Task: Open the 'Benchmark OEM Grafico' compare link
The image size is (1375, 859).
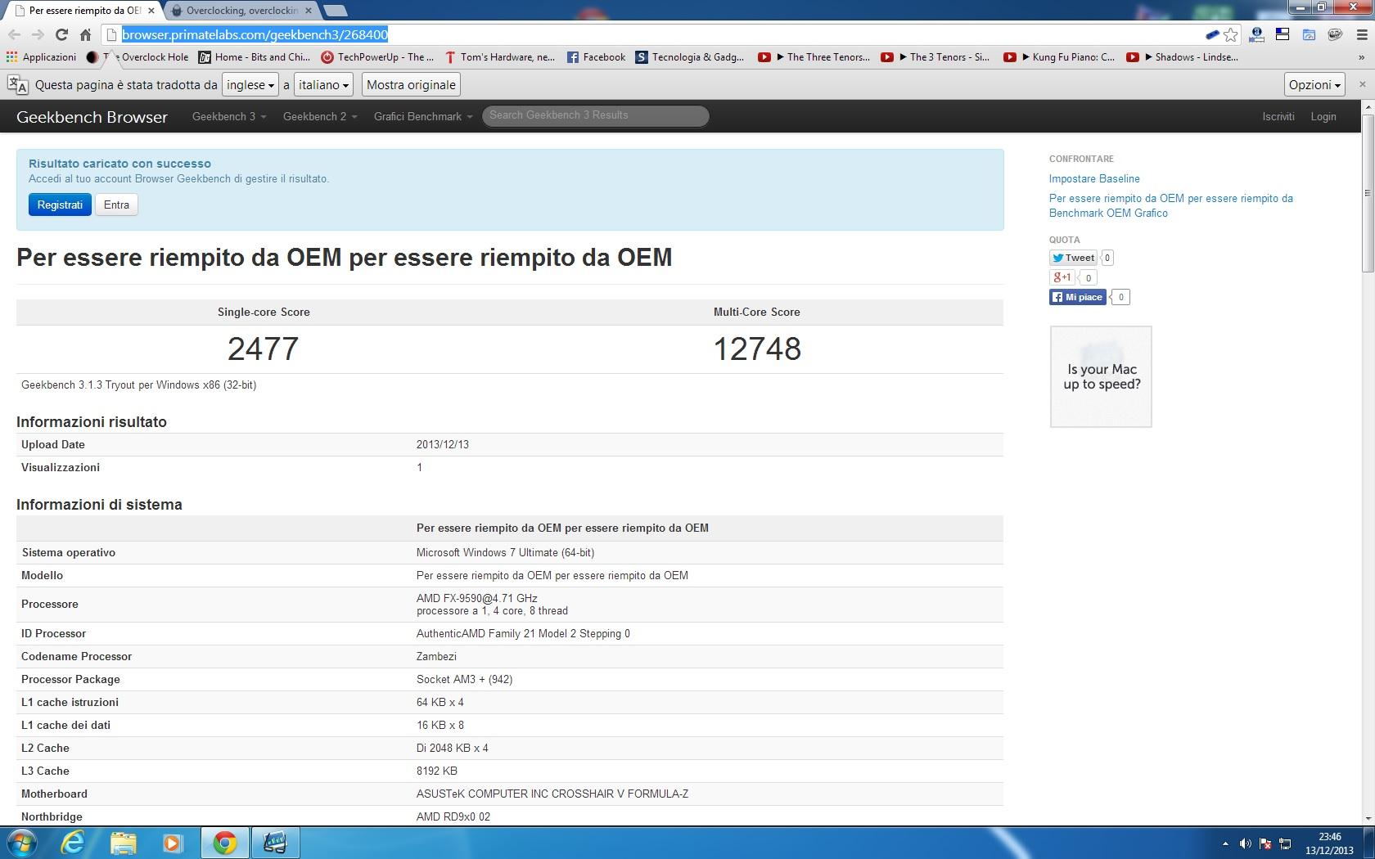Action: click(1171, 205)
